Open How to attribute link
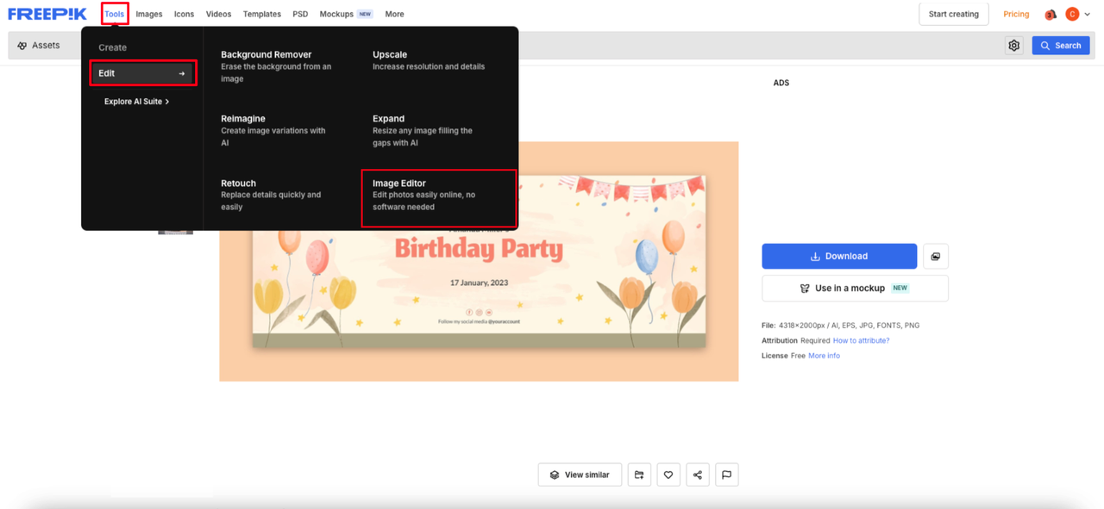Screen dimensions: 1104x509 tap(861, 340)
